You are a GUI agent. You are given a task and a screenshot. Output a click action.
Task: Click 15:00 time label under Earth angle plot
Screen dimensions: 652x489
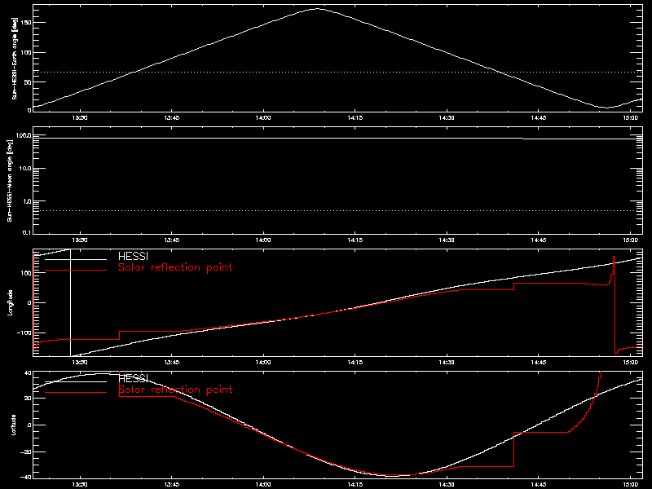631,117
